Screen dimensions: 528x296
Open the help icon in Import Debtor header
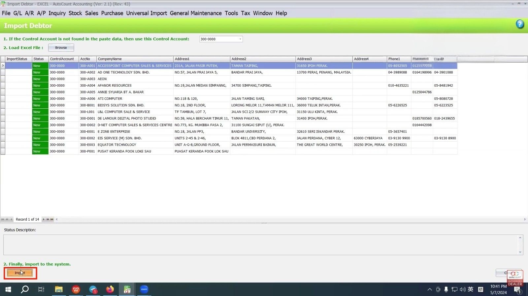click(520, 24)
